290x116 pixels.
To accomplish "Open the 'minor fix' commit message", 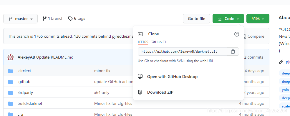I will click(x=102, y=71).
